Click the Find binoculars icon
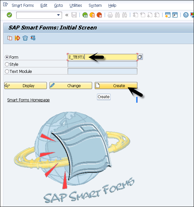The image size is (194, 207). coord(117,15)
